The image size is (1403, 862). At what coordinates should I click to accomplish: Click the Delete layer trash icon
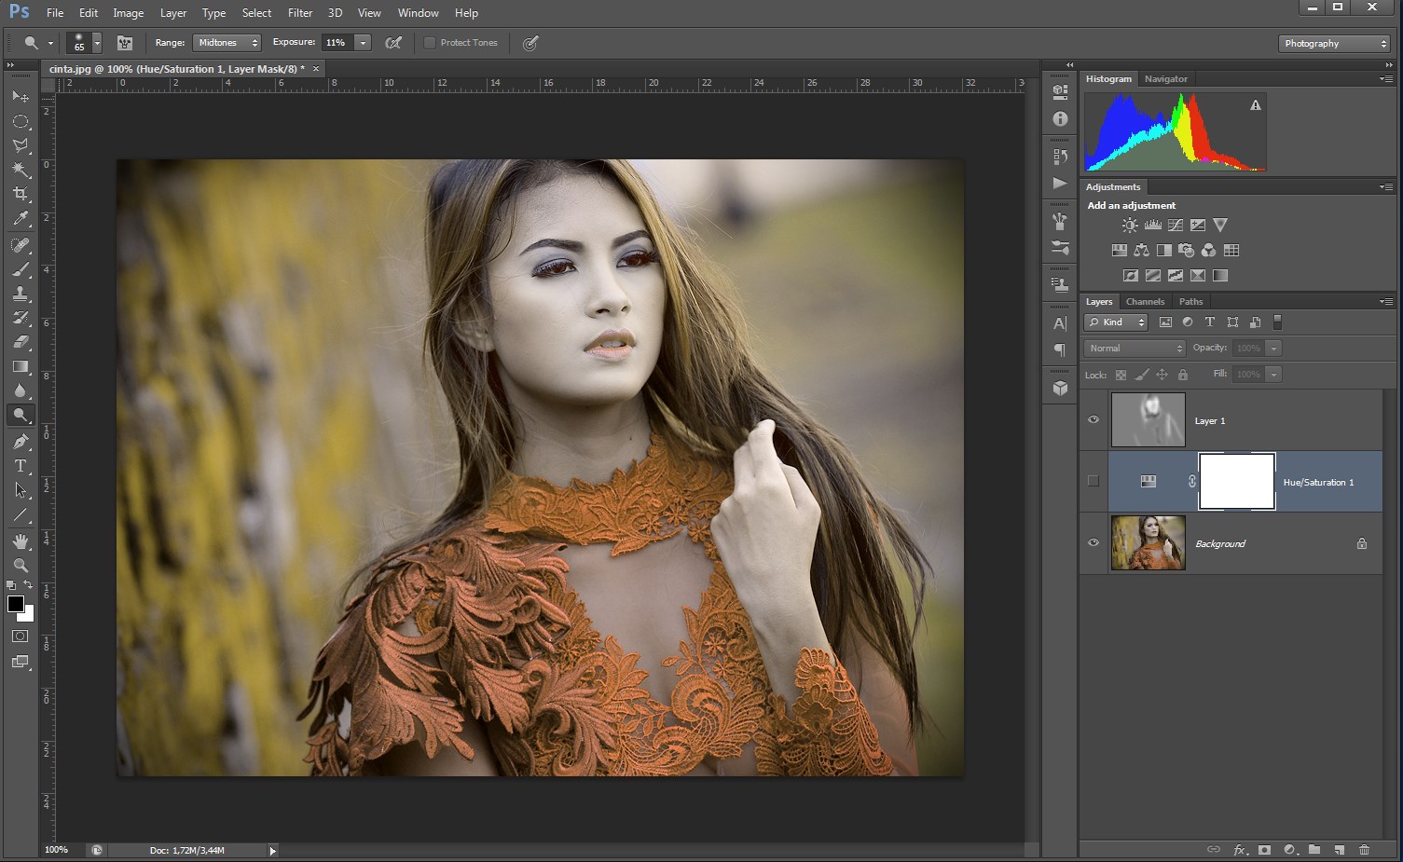tap(1364, 849)
